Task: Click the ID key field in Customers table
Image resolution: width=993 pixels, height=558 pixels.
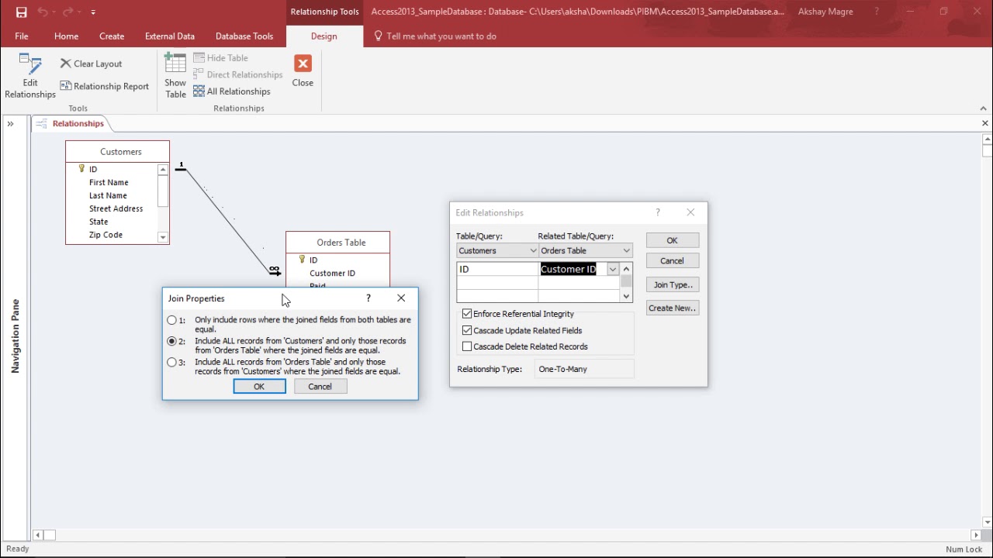Action: click(93, 169)
